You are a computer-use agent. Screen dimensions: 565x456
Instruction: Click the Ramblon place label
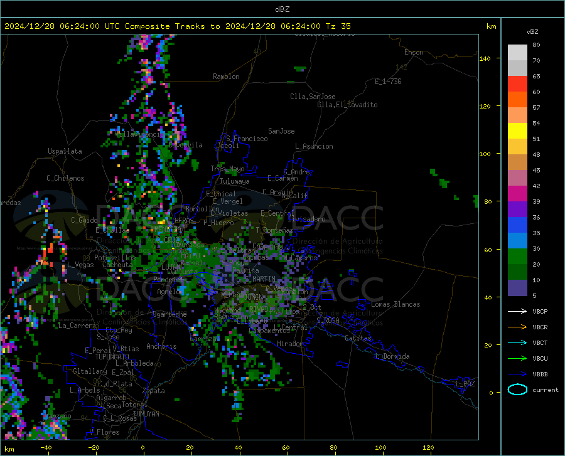pyautogui.click(x=226, y=77)
